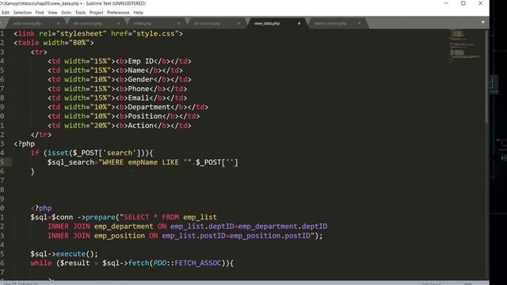Screen dimensions: 507x285
Task: Select the view_data.php tab
Action: [x=267, y=23]
